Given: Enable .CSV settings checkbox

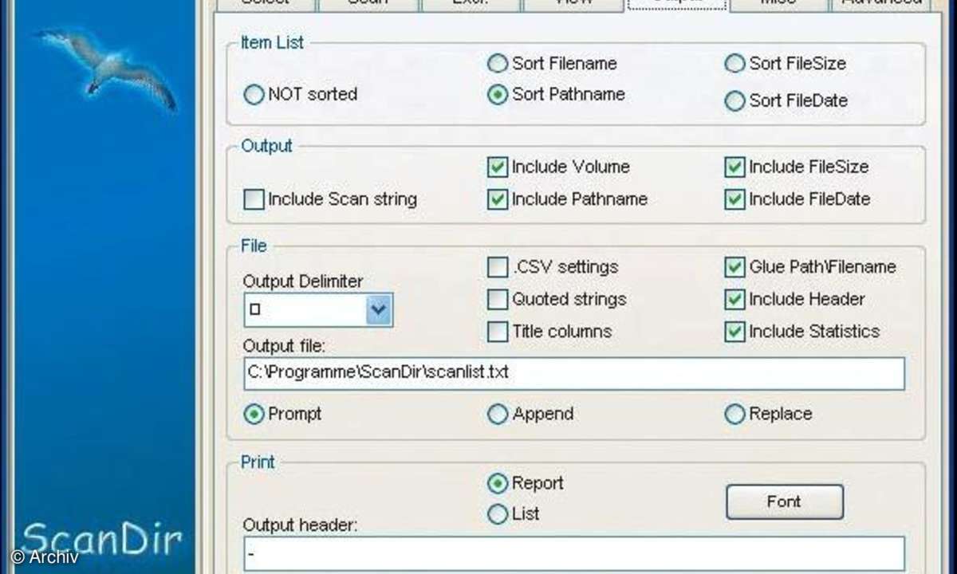Looking at the screenshot, I should 498,268.
